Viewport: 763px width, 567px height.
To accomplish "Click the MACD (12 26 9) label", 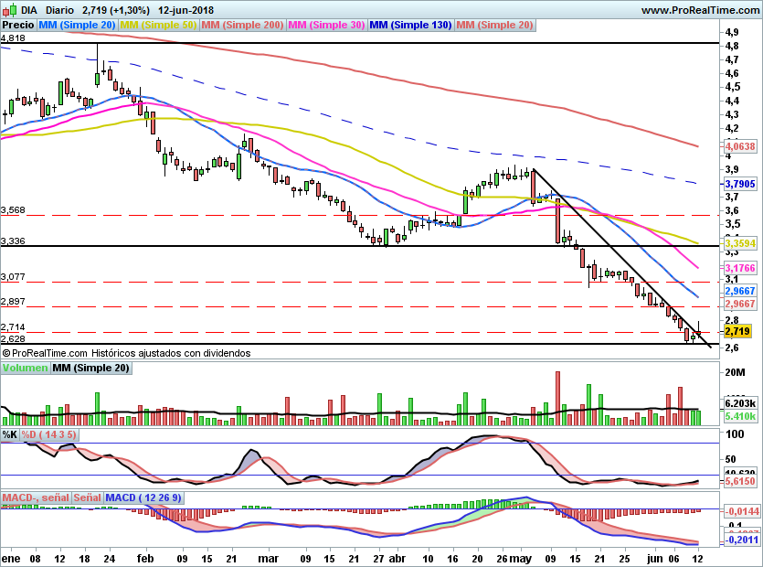I will point(143,497).
